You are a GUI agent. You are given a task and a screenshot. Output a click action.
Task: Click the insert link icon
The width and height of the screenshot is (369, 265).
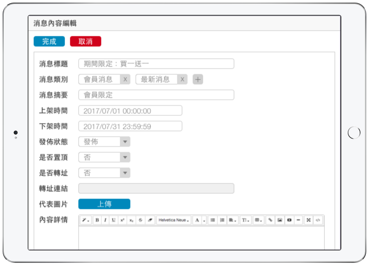[270, 220]
